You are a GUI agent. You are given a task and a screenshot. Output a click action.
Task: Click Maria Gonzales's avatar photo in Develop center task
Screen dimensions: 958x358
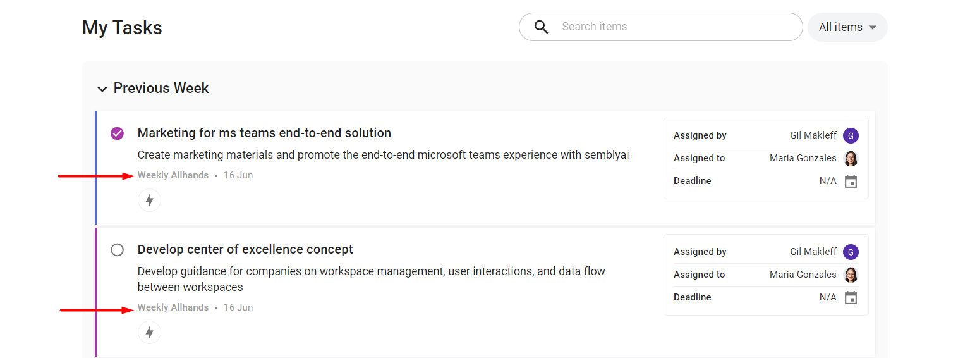(x=851, y=275)
